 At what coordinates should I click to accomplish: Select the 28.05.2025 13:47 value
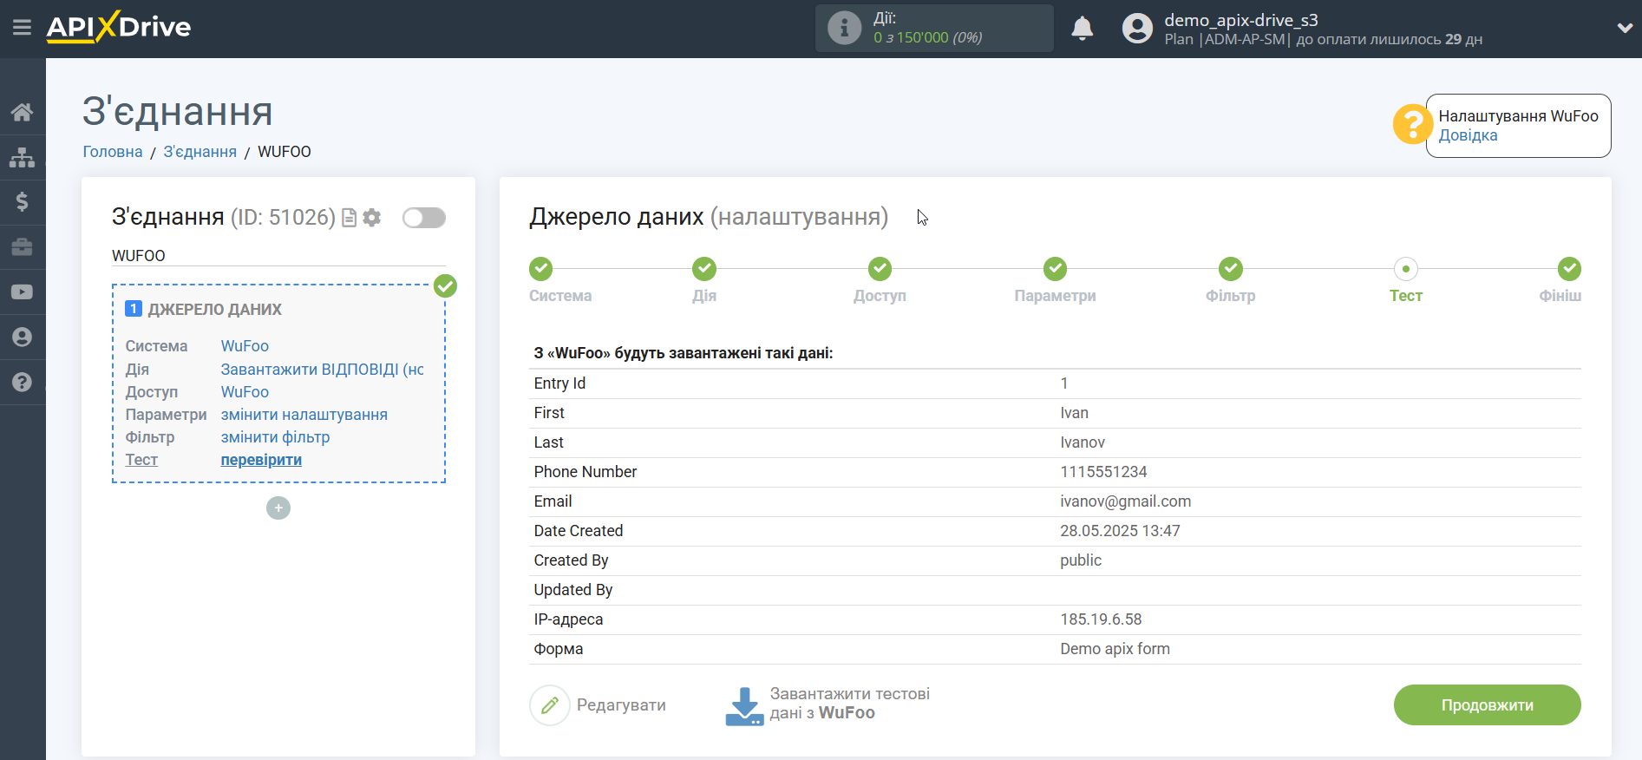coord(1120,531)
